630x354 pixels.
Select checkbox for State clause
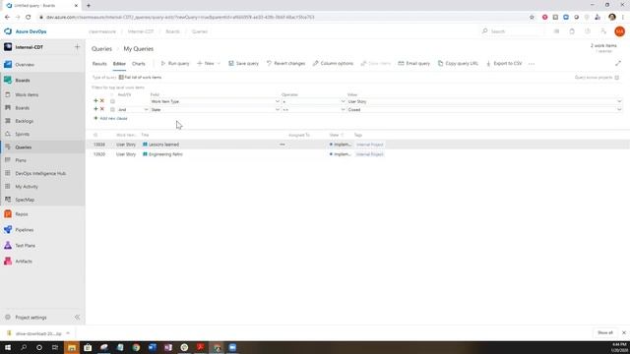coord(112,109)
